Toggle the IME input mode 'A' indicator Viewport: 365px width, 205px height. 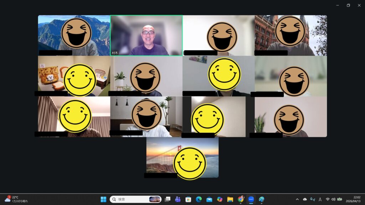pos(320,199)
